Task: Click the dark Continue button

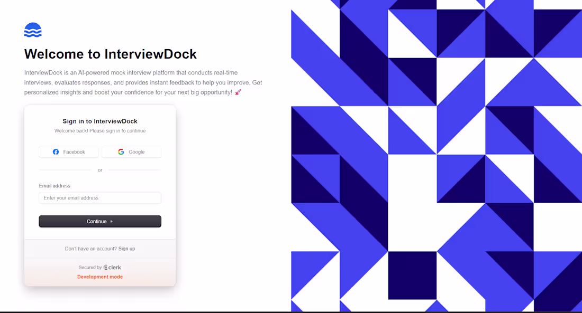Action: (x=100, y=222)
